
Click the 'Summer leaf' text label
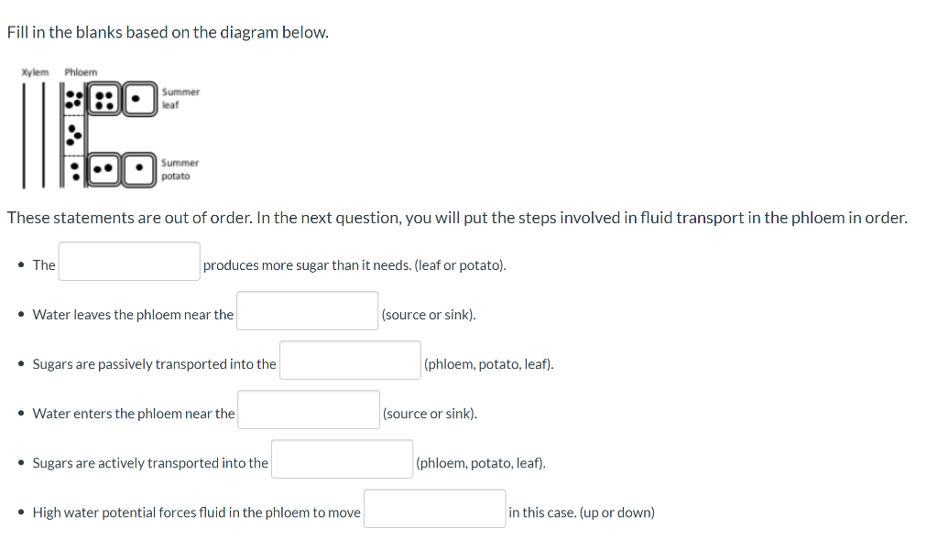(x=180, y=98)
